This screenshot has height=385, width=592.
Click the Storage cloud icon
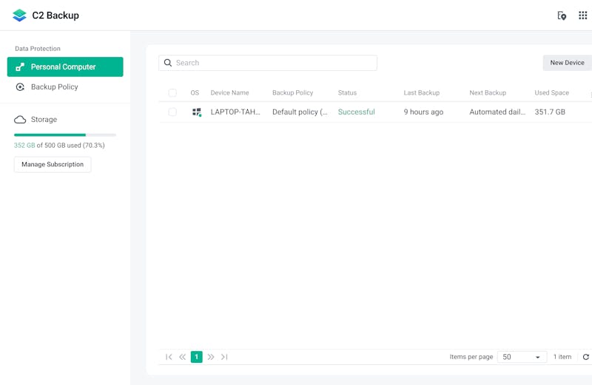pos(20,120)
